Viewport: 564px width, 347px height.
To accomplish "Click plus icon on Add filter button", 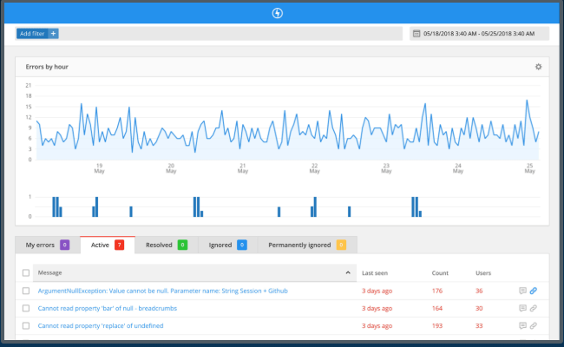I will (53, 34).
